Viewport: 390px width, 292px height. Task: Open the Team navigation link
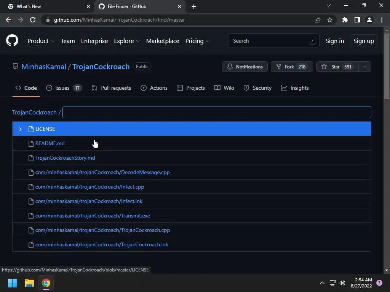[x=68, y=41]
